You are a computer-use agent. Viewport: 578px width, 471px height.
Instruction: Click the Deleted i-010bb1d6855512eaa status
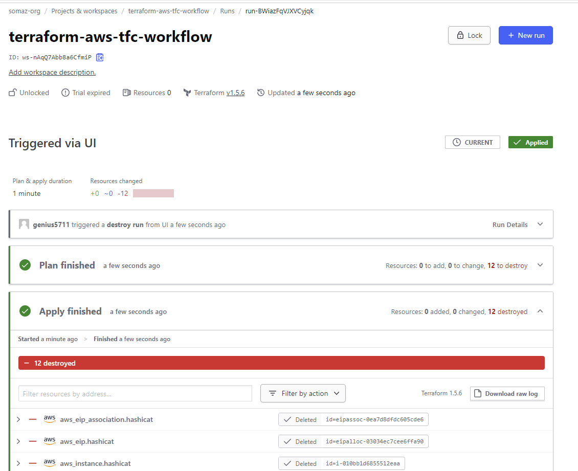point(341,464)
